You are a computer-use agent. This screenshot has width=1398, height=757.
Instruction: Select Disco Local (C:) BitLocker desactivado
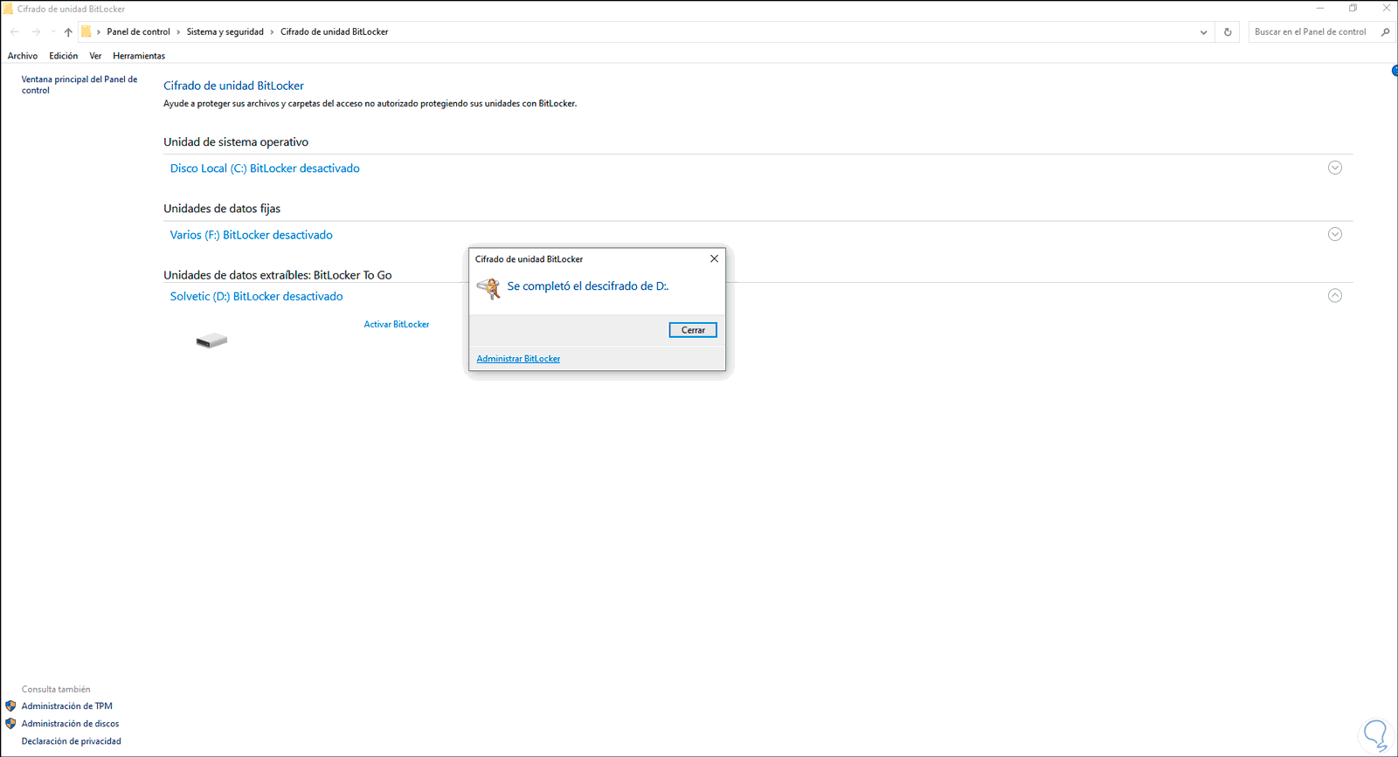(265, 169)
